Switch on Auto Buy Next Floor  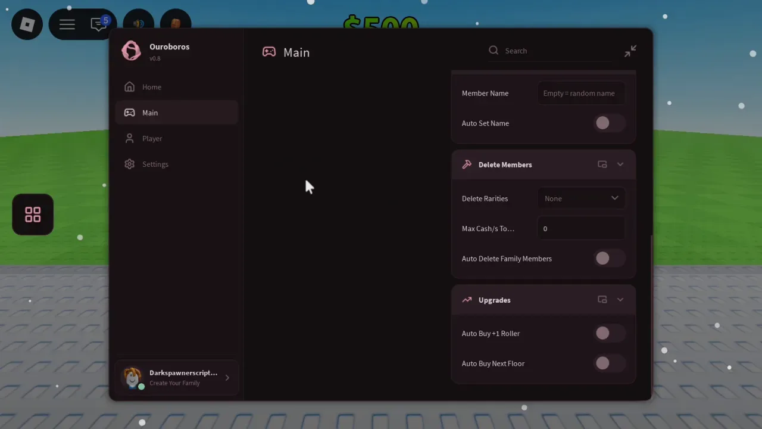(609, 363)
